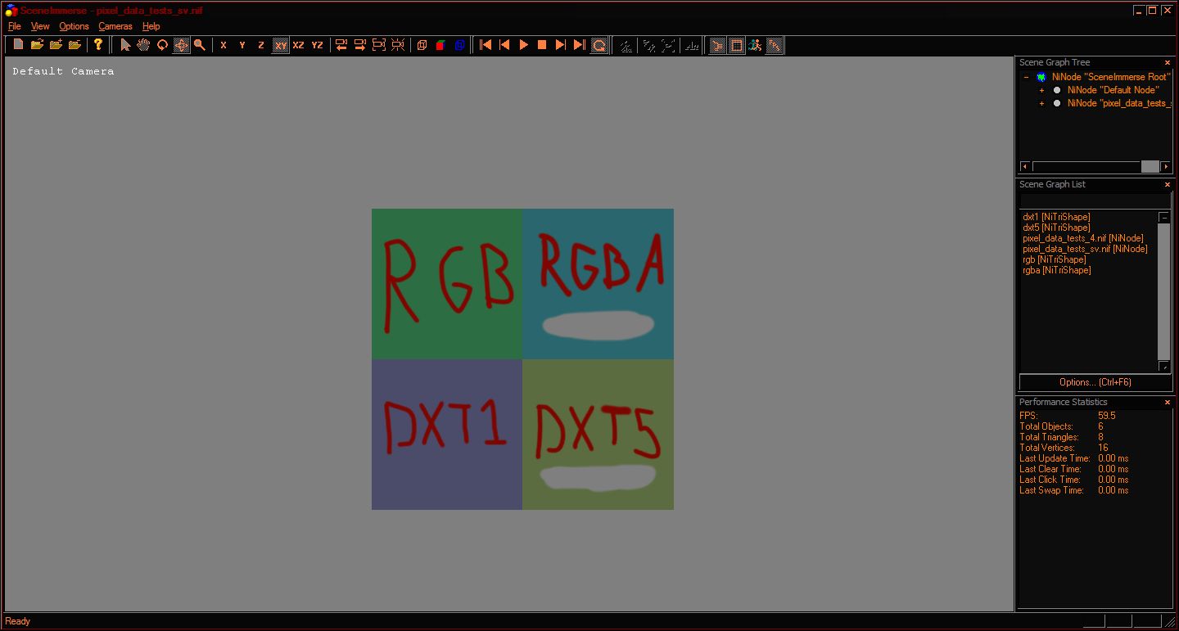The height and width of the screenshot is (631, 1179).
Task: Select NiNode "SceneImmerse Root" in tree
Action: coord(1111,77)
